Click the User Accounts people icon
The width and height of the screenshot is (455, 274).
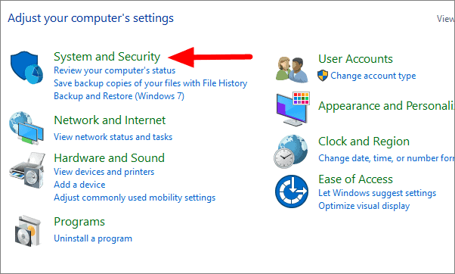(292, 70)
